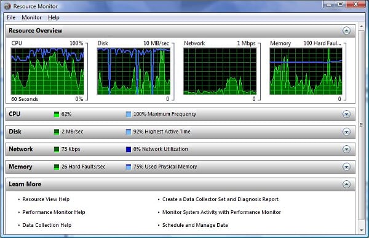Expand the CPU section arrow

(346, 114)
